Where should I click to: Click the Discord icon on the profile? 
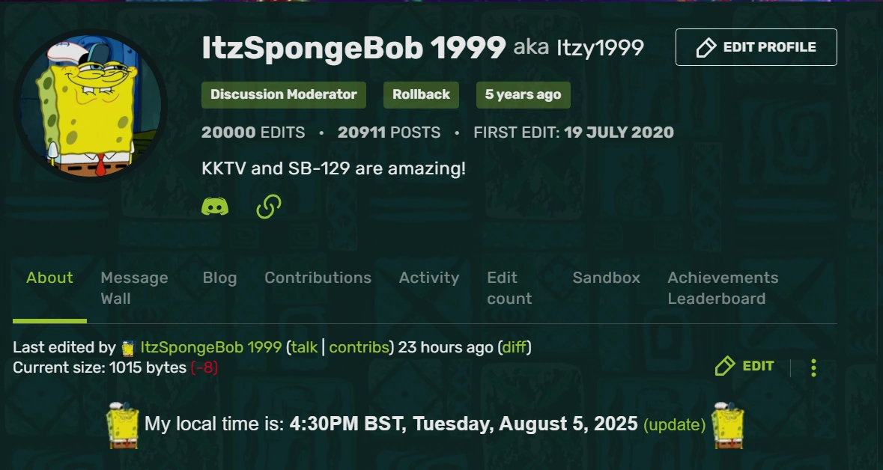(x=214, y=205)
